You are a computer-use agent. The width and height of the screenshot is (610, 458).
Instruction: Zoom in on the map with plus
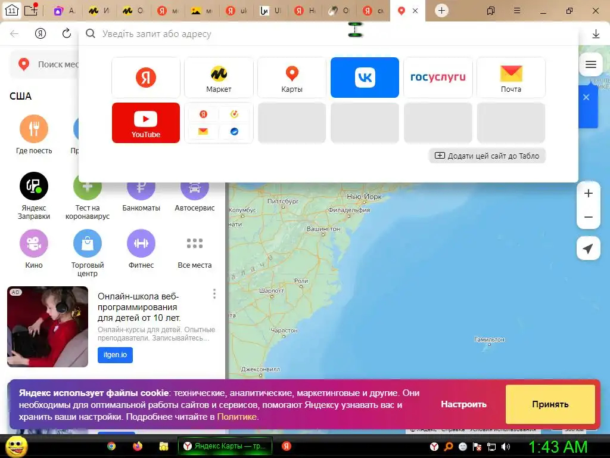[x=589, y=193]
